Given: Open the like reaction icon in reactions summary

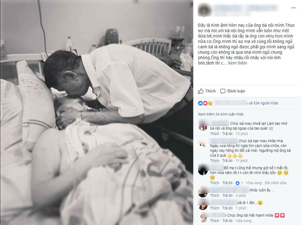Looking at the screenshot, I should click(x=200, y=103).
